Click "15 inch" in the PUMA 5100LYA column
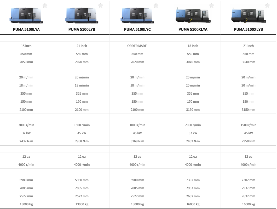The height and width of the screenshot is (209, 277). point(26,46)
